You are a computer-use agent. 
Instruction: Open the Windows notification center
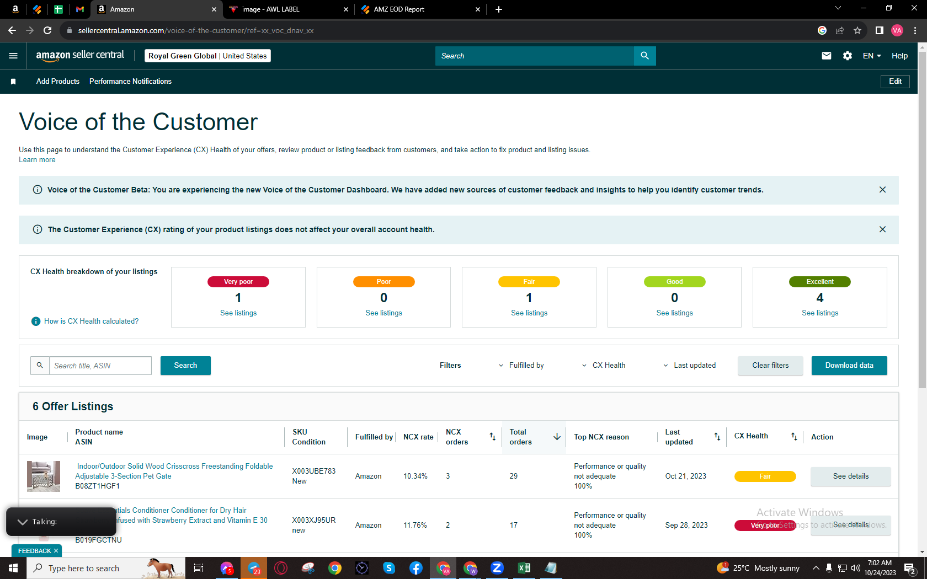click(x=910, y=568)
